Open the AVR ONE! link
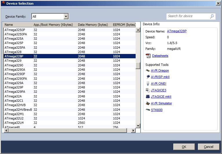Image resolution: width=222 pixels, height=154 pixels. point(159,84)
